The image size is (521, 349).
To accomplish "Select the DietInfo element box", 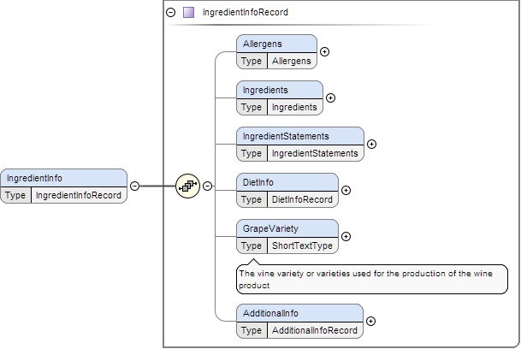I will [287, 182].
